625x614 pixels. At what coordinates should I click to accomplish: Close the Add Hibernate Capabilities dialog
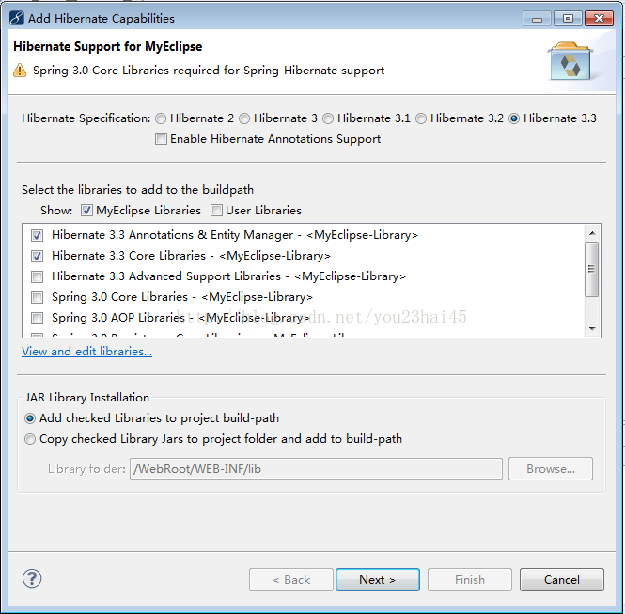click(599, 19)
